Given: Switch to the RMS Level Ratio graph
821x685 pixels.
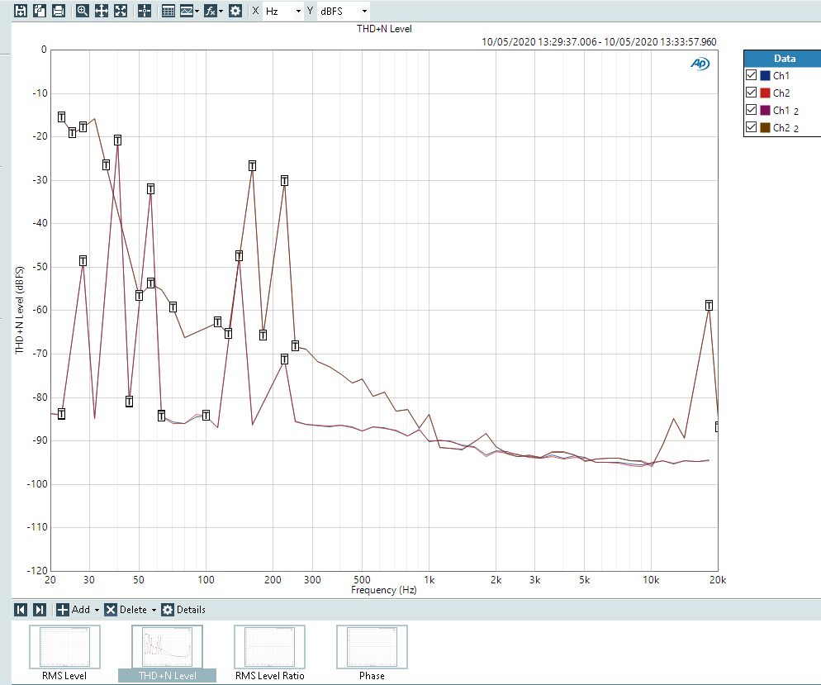Looking at the screenshot, I should [269, 654].
